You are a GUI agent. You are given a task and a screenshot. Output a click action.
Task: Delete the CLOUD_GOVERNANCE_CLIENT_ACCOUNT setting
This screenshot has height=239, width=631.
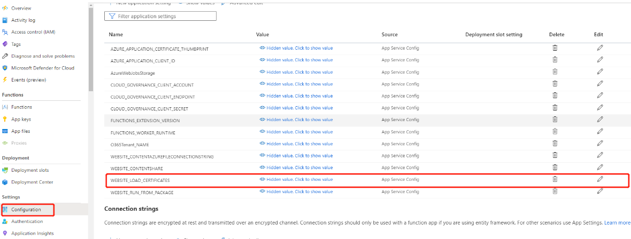(555, 84)
